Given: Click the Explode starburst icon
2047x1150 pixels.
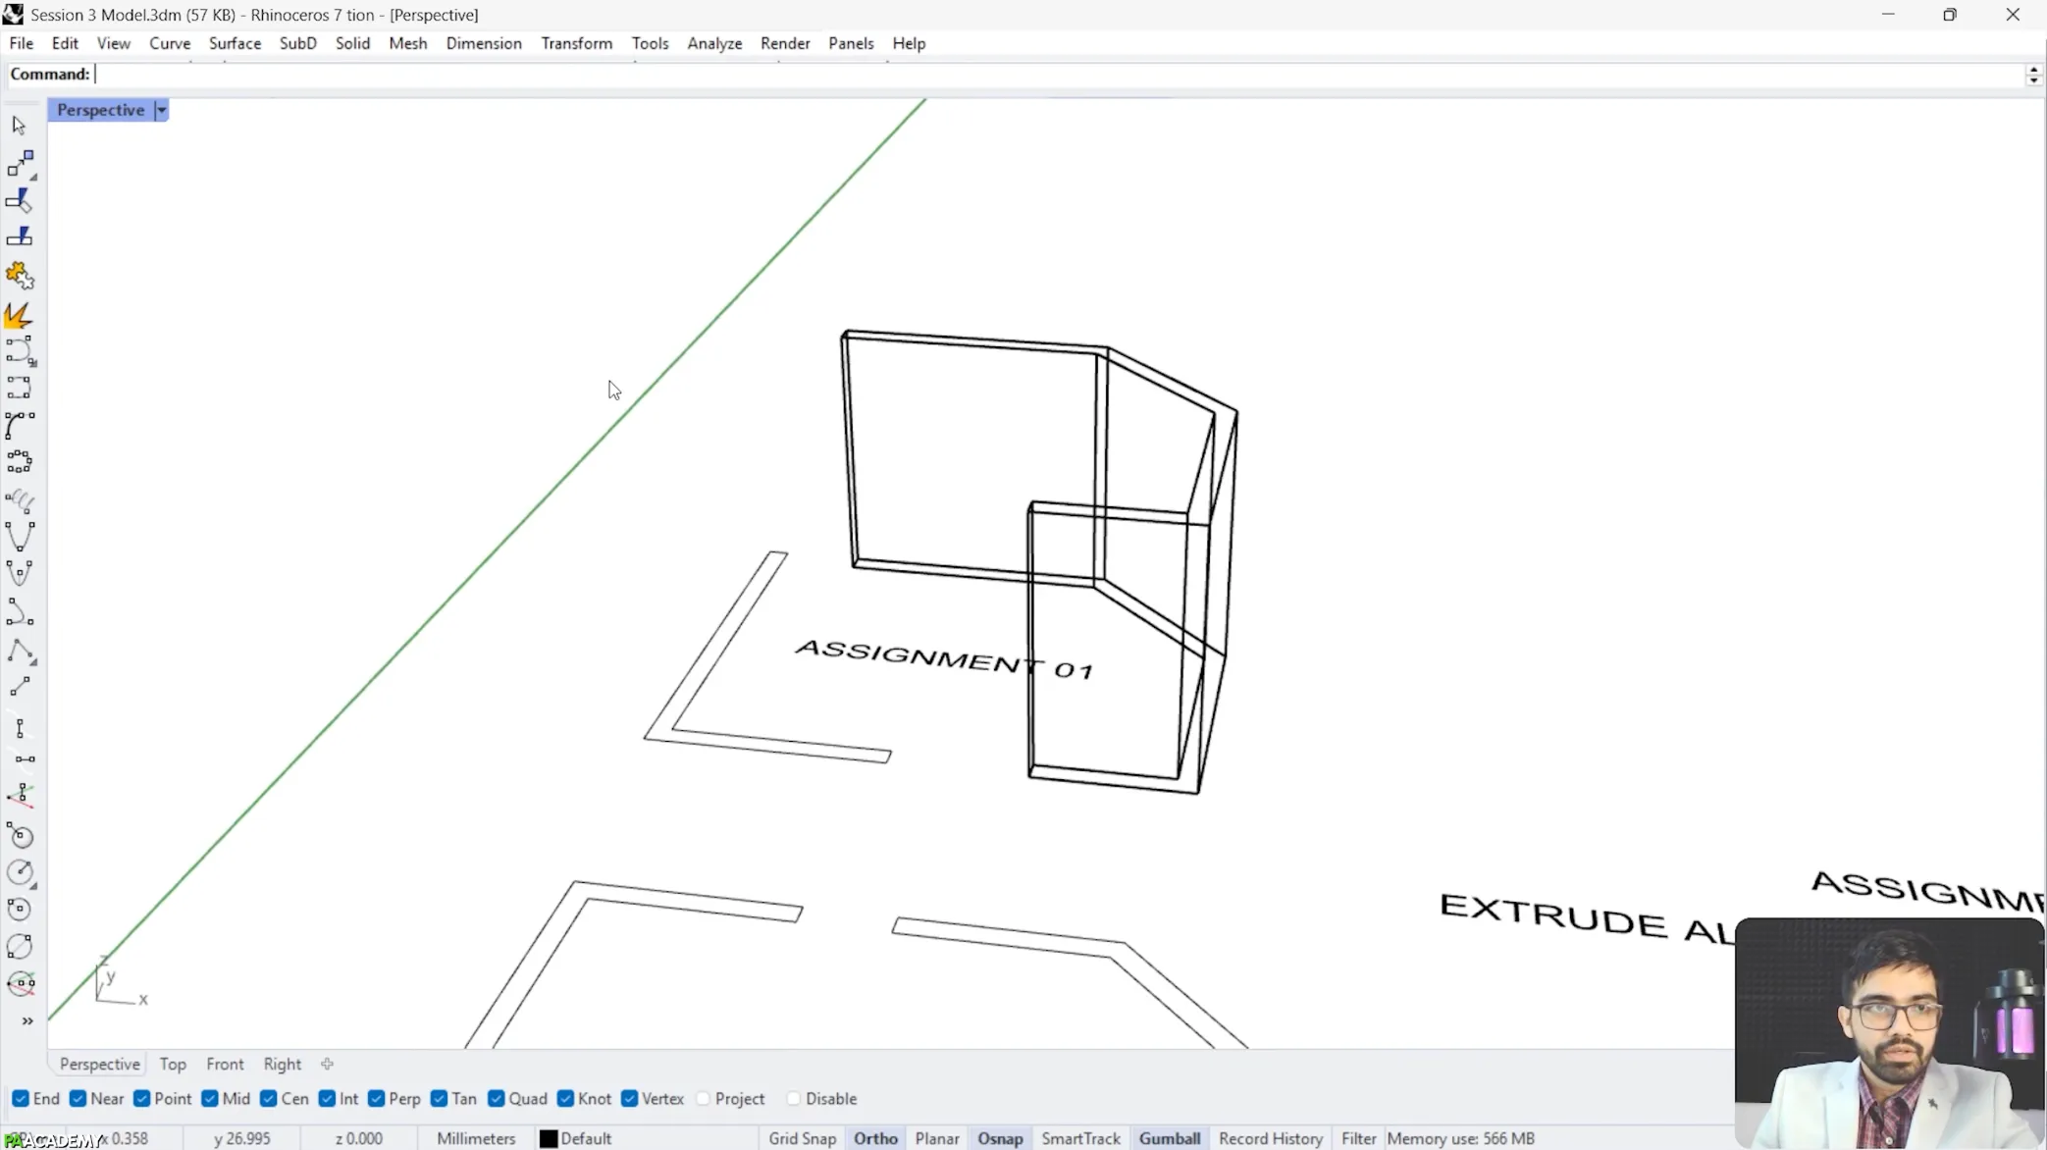Looking at the screenshot, I should pyautogui.click(x=19, y=315).
